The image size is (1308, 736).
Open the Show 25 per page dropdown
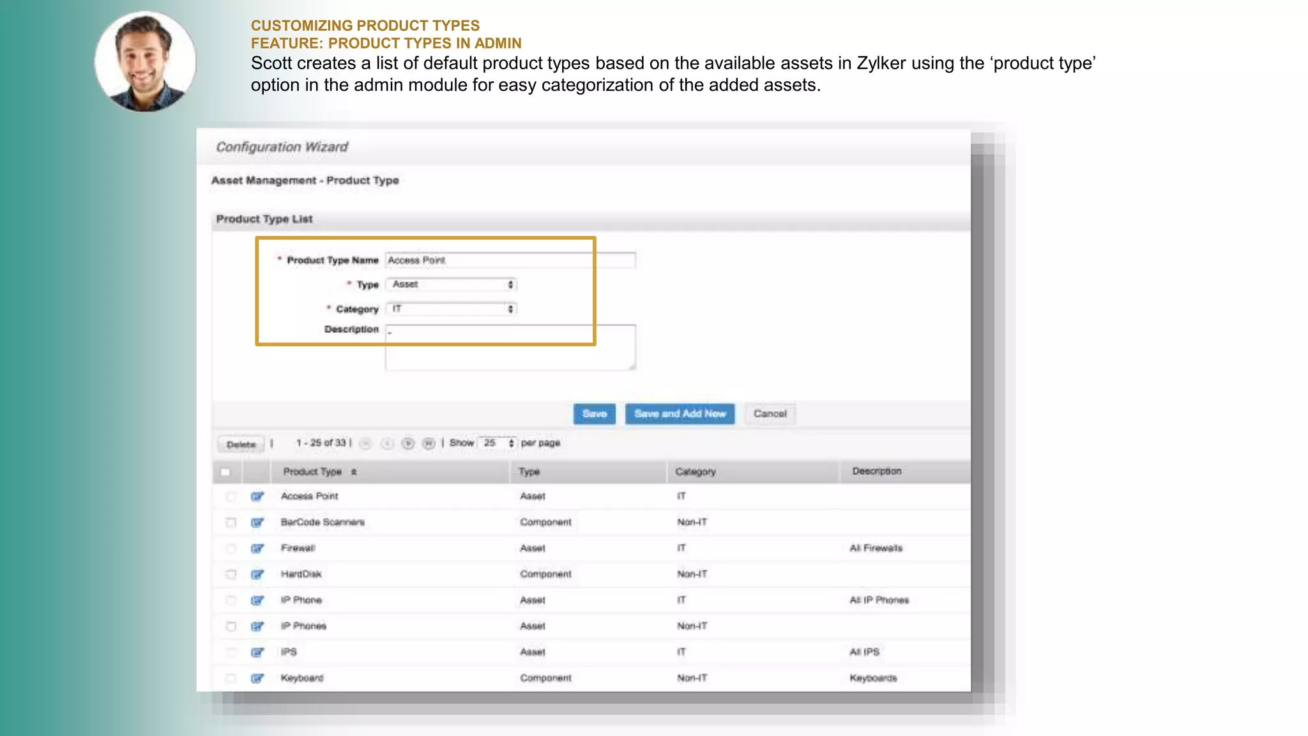498,443
